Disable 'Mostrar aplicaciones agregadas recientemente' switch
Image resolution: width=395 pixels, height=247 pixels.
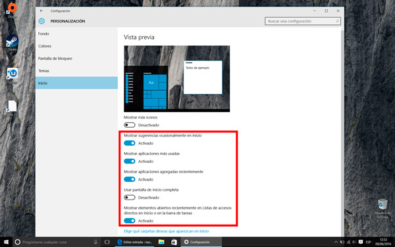pyautogui.click(x=130, y=179)
